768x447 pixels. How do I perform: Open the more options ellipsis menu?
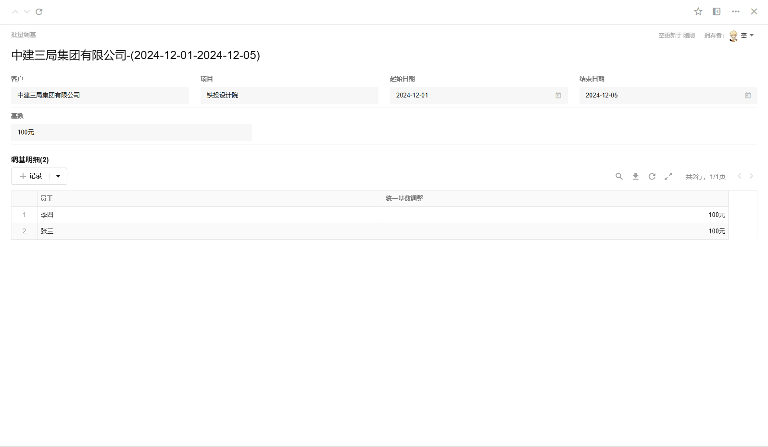(x=736, y=12)
